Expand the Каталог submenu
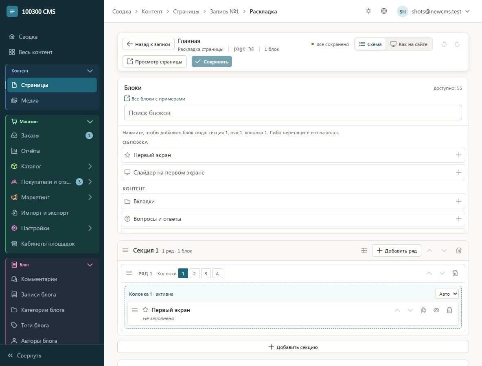The width and height of the screenshot is (482, 366). pos(90,166)
